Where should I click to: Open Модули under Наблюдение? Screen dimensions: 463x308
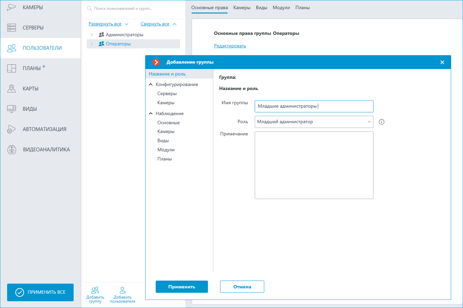166,150
